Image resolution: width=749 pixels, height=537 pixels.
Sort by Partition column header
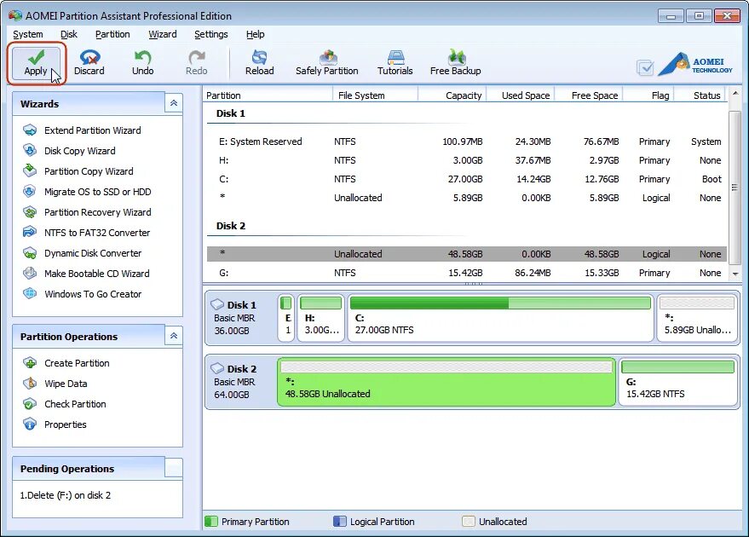268,95
